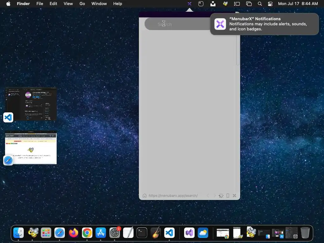
Task: Click the tray-shaped menu bar icon
Action: [213, 4]
